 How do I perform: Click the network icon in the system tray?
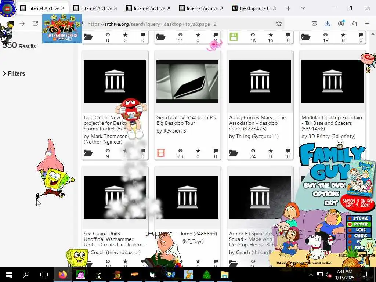click(x=320, y=275)
